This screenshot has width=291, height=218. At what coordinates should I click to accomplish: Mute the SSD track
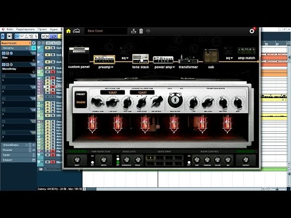pyautogui.click(x=48, y=115)
